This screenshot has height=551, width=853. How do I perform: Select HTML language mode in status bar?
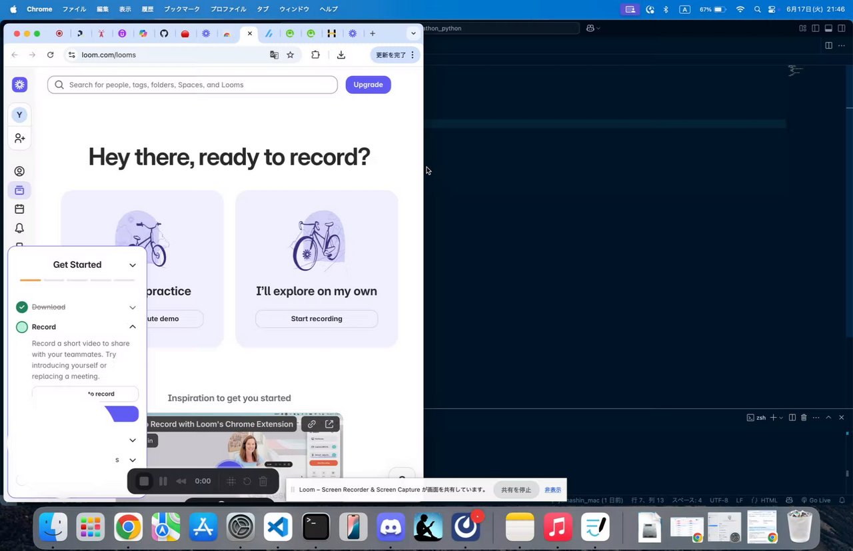(x=769, y=500)
